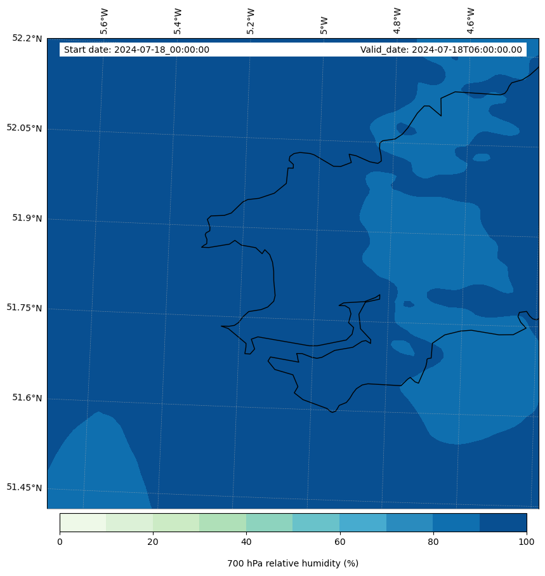
Task: Click the 'Start date: 2024-07-18_00:00:00' text
Action: tap(136, 50)
